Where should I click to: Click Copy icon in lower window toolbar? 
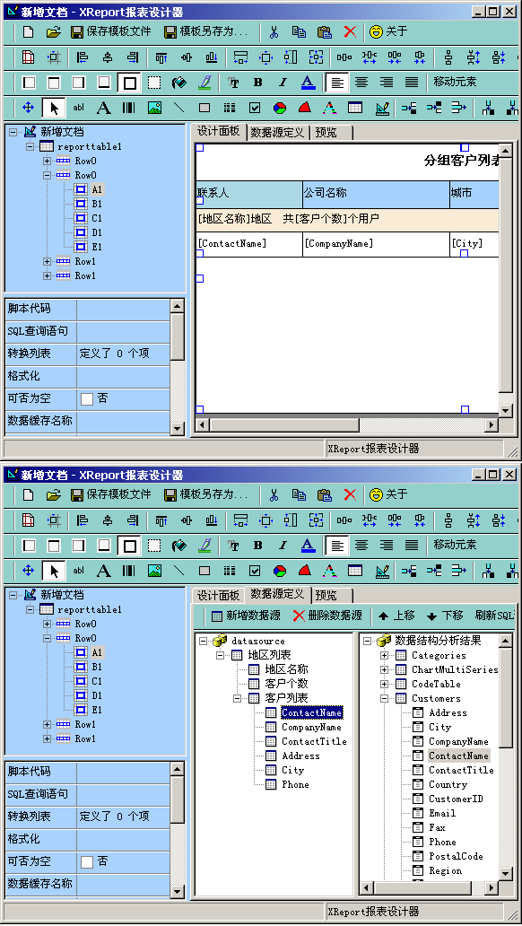pos(300,495)
